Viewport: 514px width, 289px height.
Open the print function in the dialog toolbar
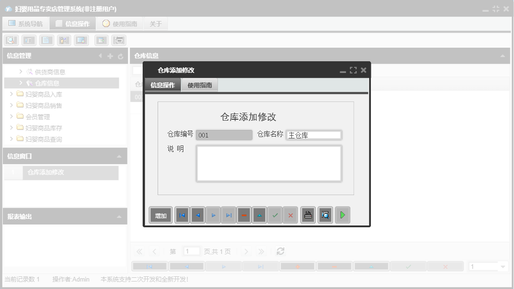tap(308, 215)
